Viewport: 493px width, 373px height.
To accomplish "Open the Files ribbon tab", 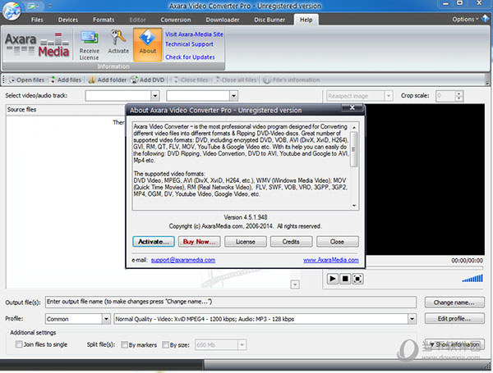I will point(37,20).
